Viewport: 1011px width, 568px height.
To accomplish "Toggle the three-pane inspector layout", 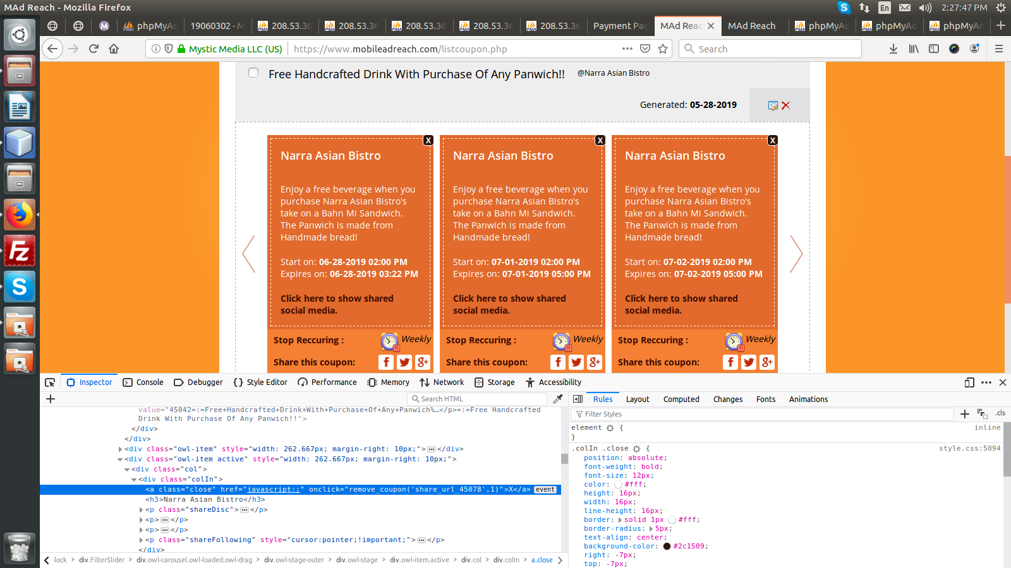I will tap(578, 399).
